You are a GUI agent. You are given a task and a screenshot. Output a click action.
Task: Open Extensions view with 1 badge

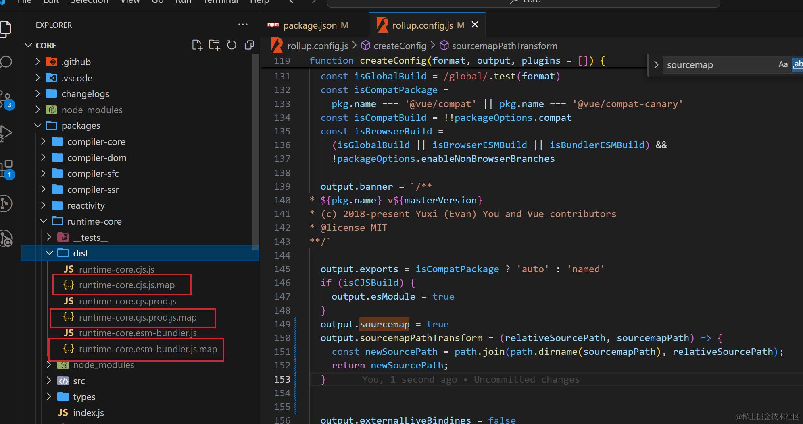click(x=7, y=169)
